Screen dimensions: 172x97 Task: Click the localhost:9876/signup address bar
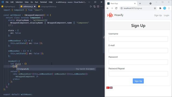pos(138,8)
